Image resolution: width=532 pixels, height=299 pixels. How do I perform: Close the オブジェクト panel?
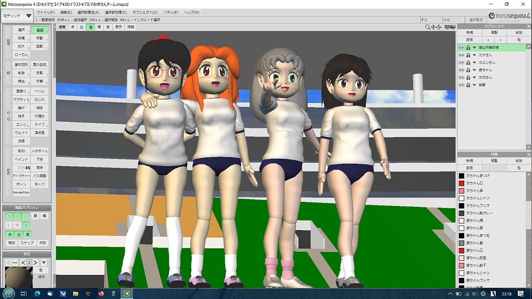528,26
